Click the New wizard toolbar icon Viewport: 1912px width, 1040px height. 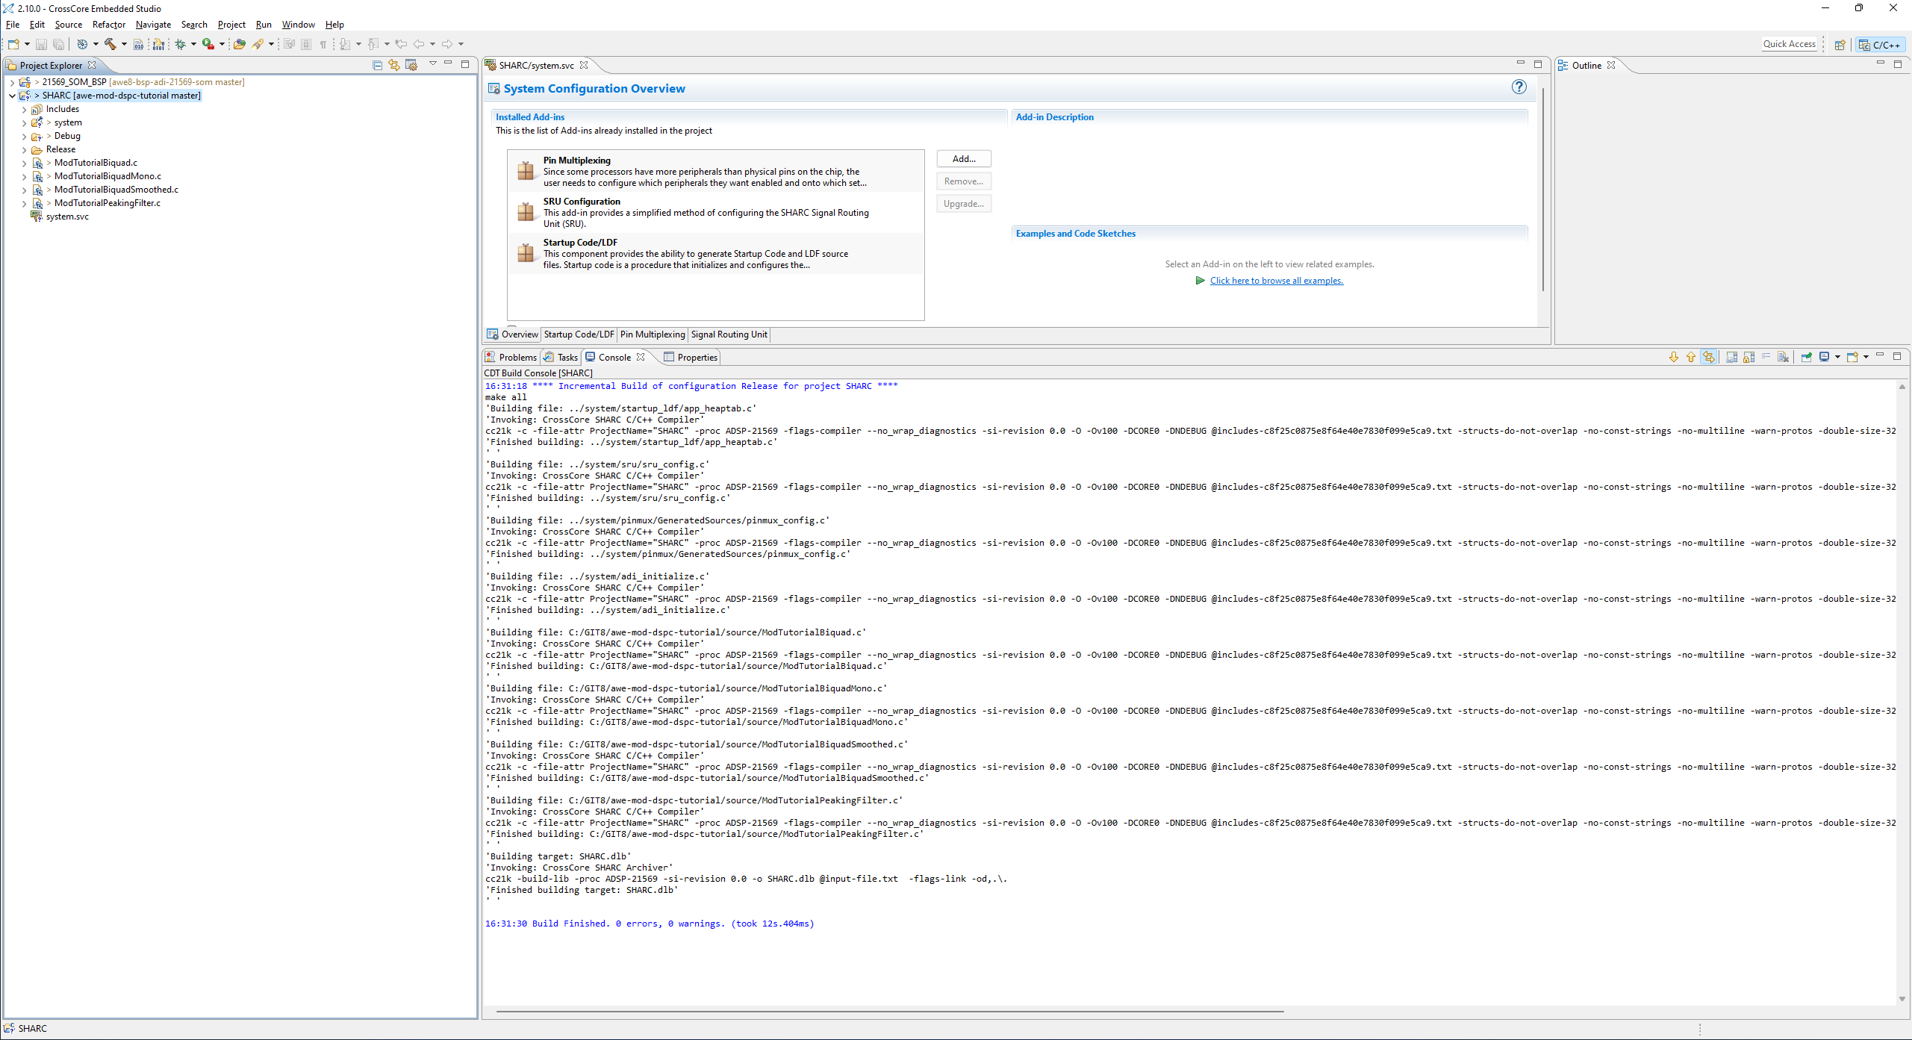tap(13, 44)
